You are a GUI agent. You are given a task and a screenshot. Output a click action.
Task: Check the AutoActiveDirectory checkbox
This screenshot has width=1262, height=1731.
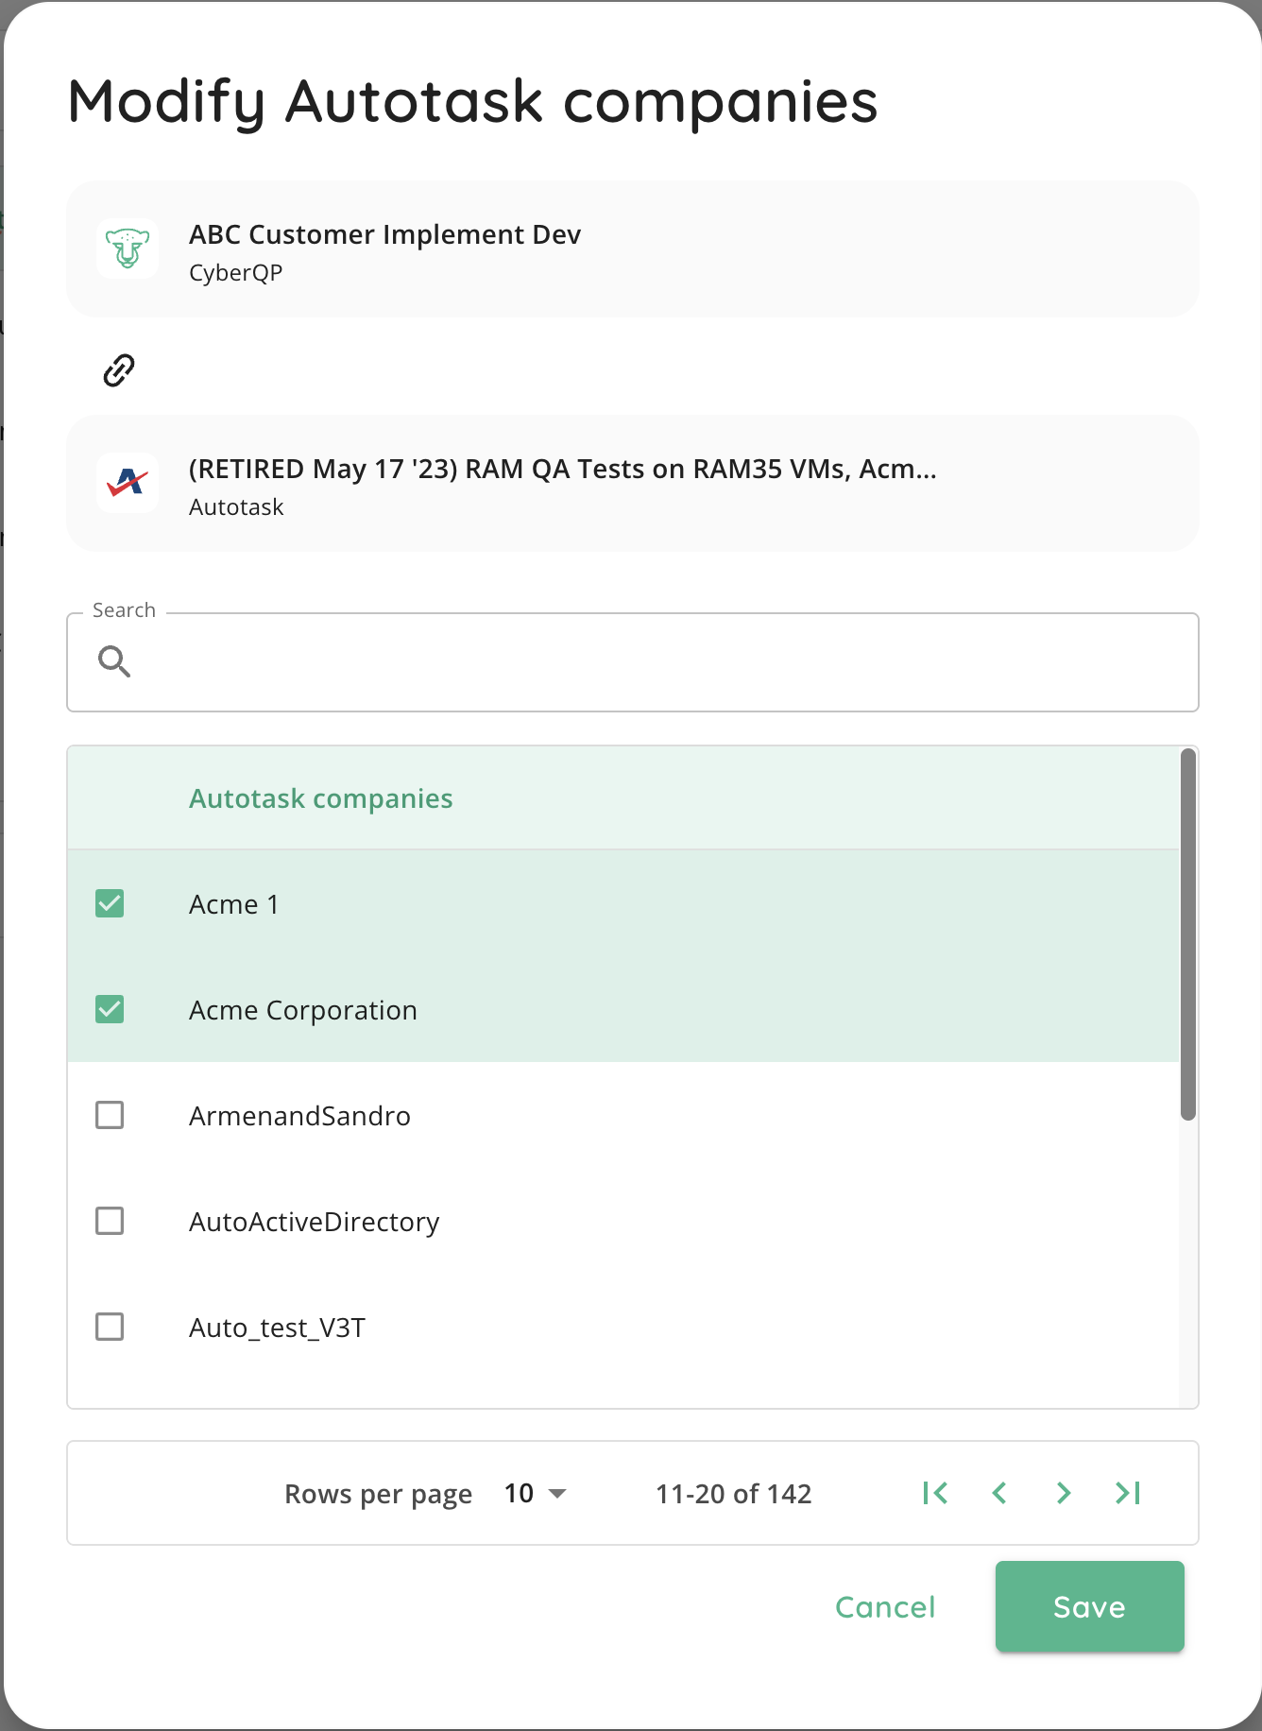point(110,1221)
